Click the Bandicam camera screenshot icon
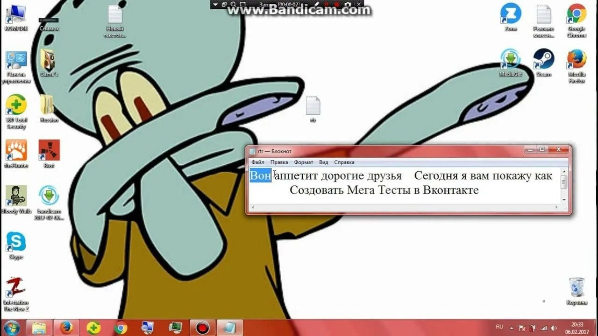Screen dimensions: 598x336 [347, 5]
